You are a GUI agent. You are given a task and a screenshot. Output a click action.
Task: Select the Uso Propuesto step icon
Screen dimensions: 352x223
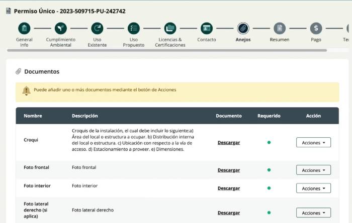coord(134,29)
